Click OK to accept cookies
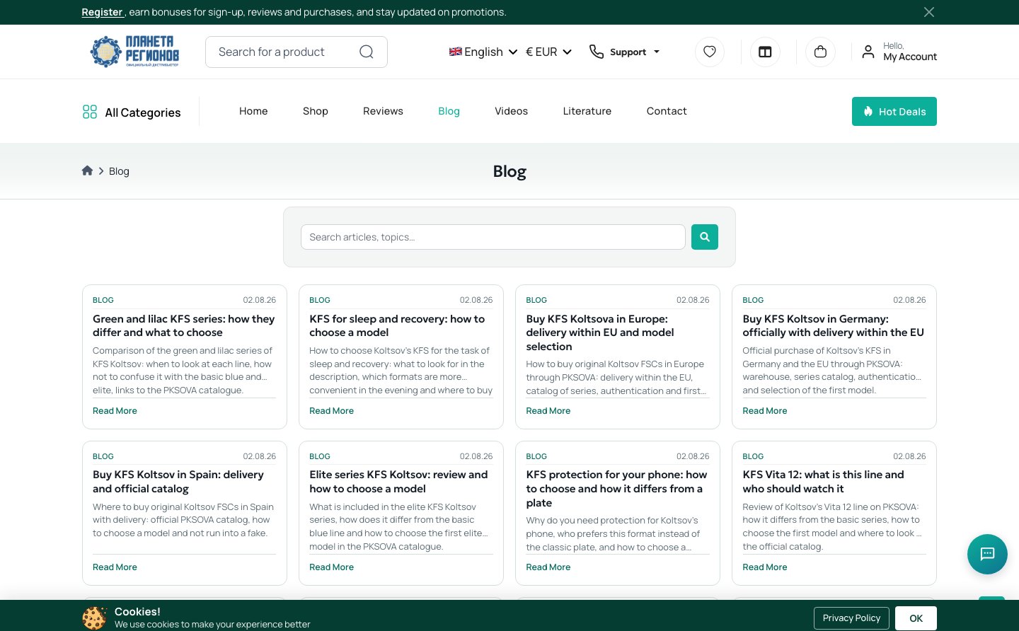This screenshot has width=1019, height=631. coord(916,618)
